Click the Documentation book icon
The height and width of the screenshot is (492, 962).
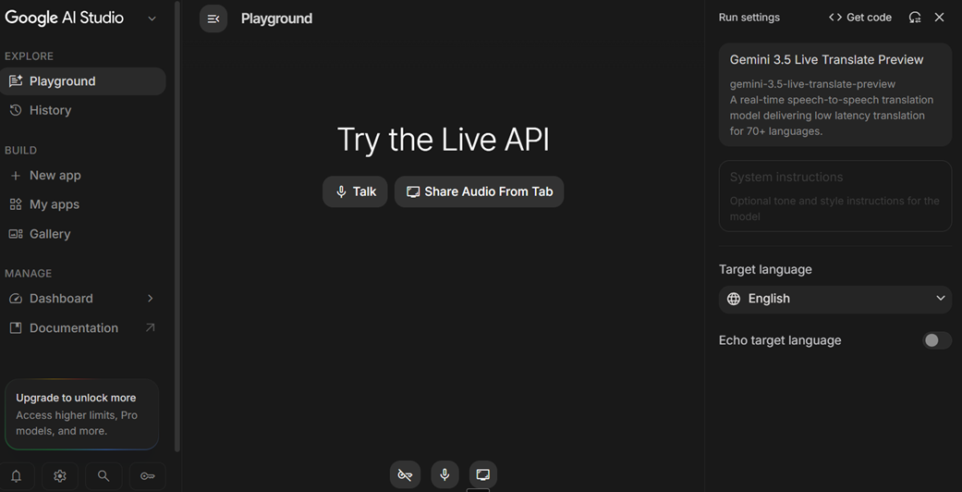point(16,328)
